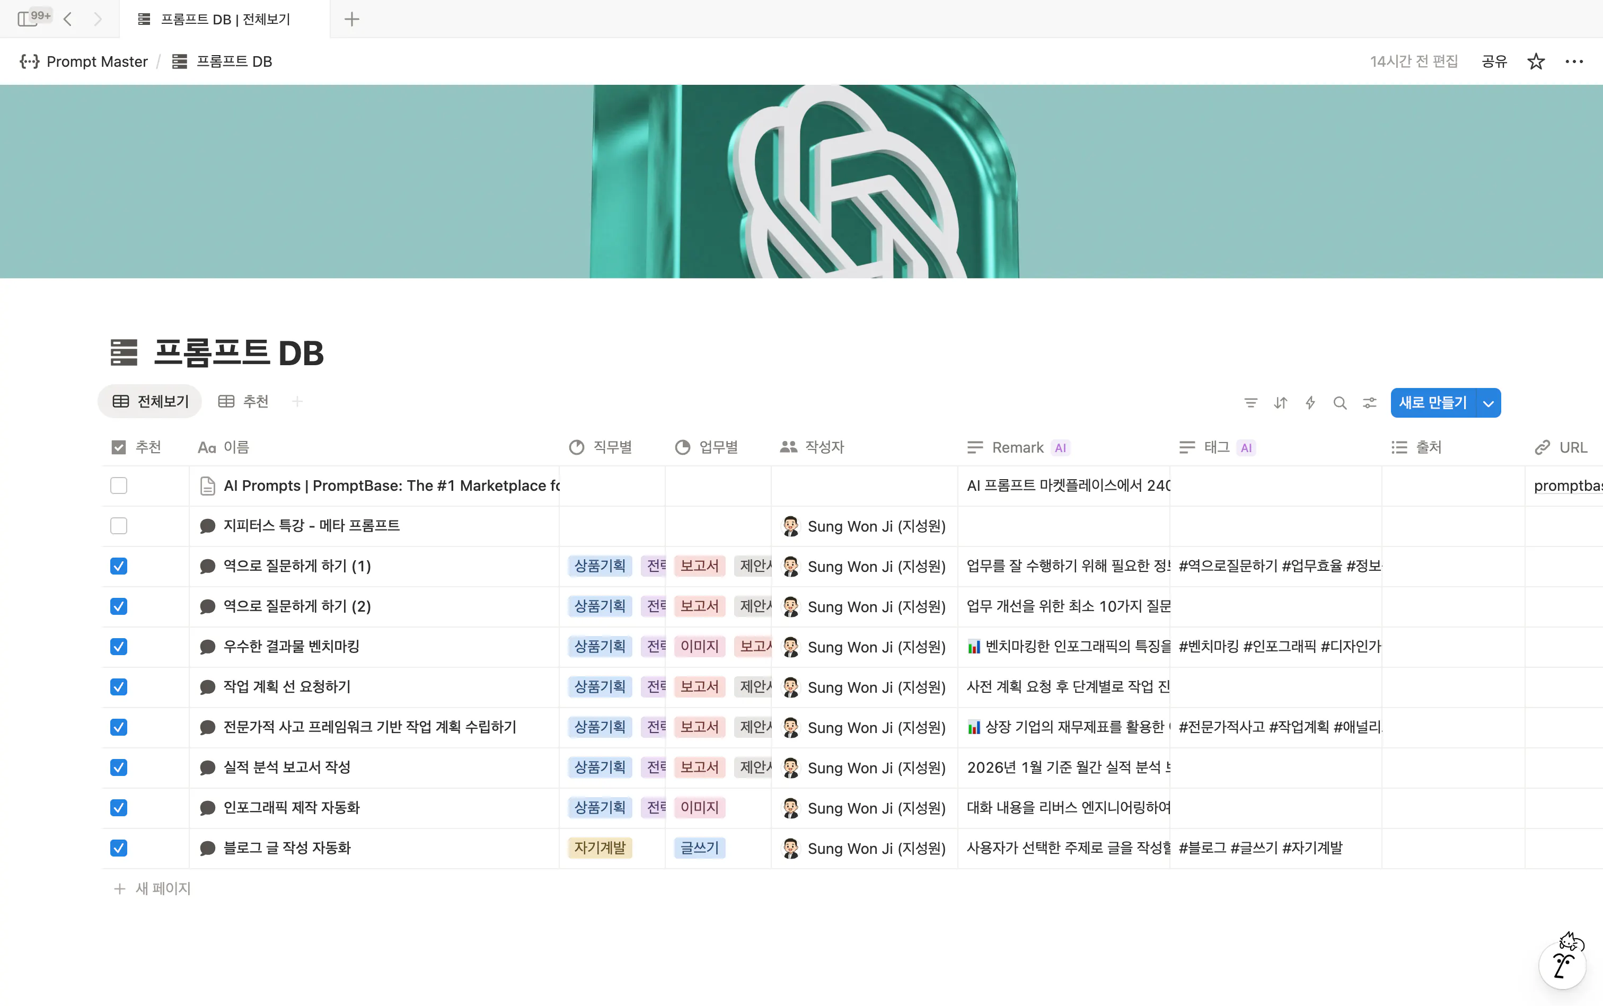1603x1006 pixels.
Task: Add a new view with the plus icon
Action: coord(297,401)
